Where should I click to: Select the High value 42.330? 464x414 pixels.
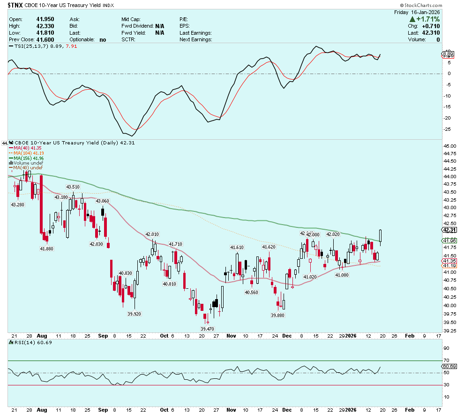coord(45,26)
